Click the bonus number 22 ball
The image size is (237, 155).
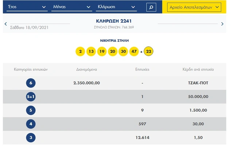coord(148,51)
